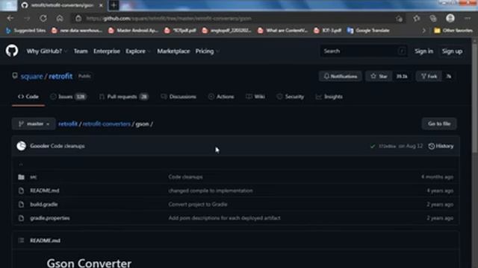
Task: Open the Convert project to Gradle commit
Action: tap(198, 204)
